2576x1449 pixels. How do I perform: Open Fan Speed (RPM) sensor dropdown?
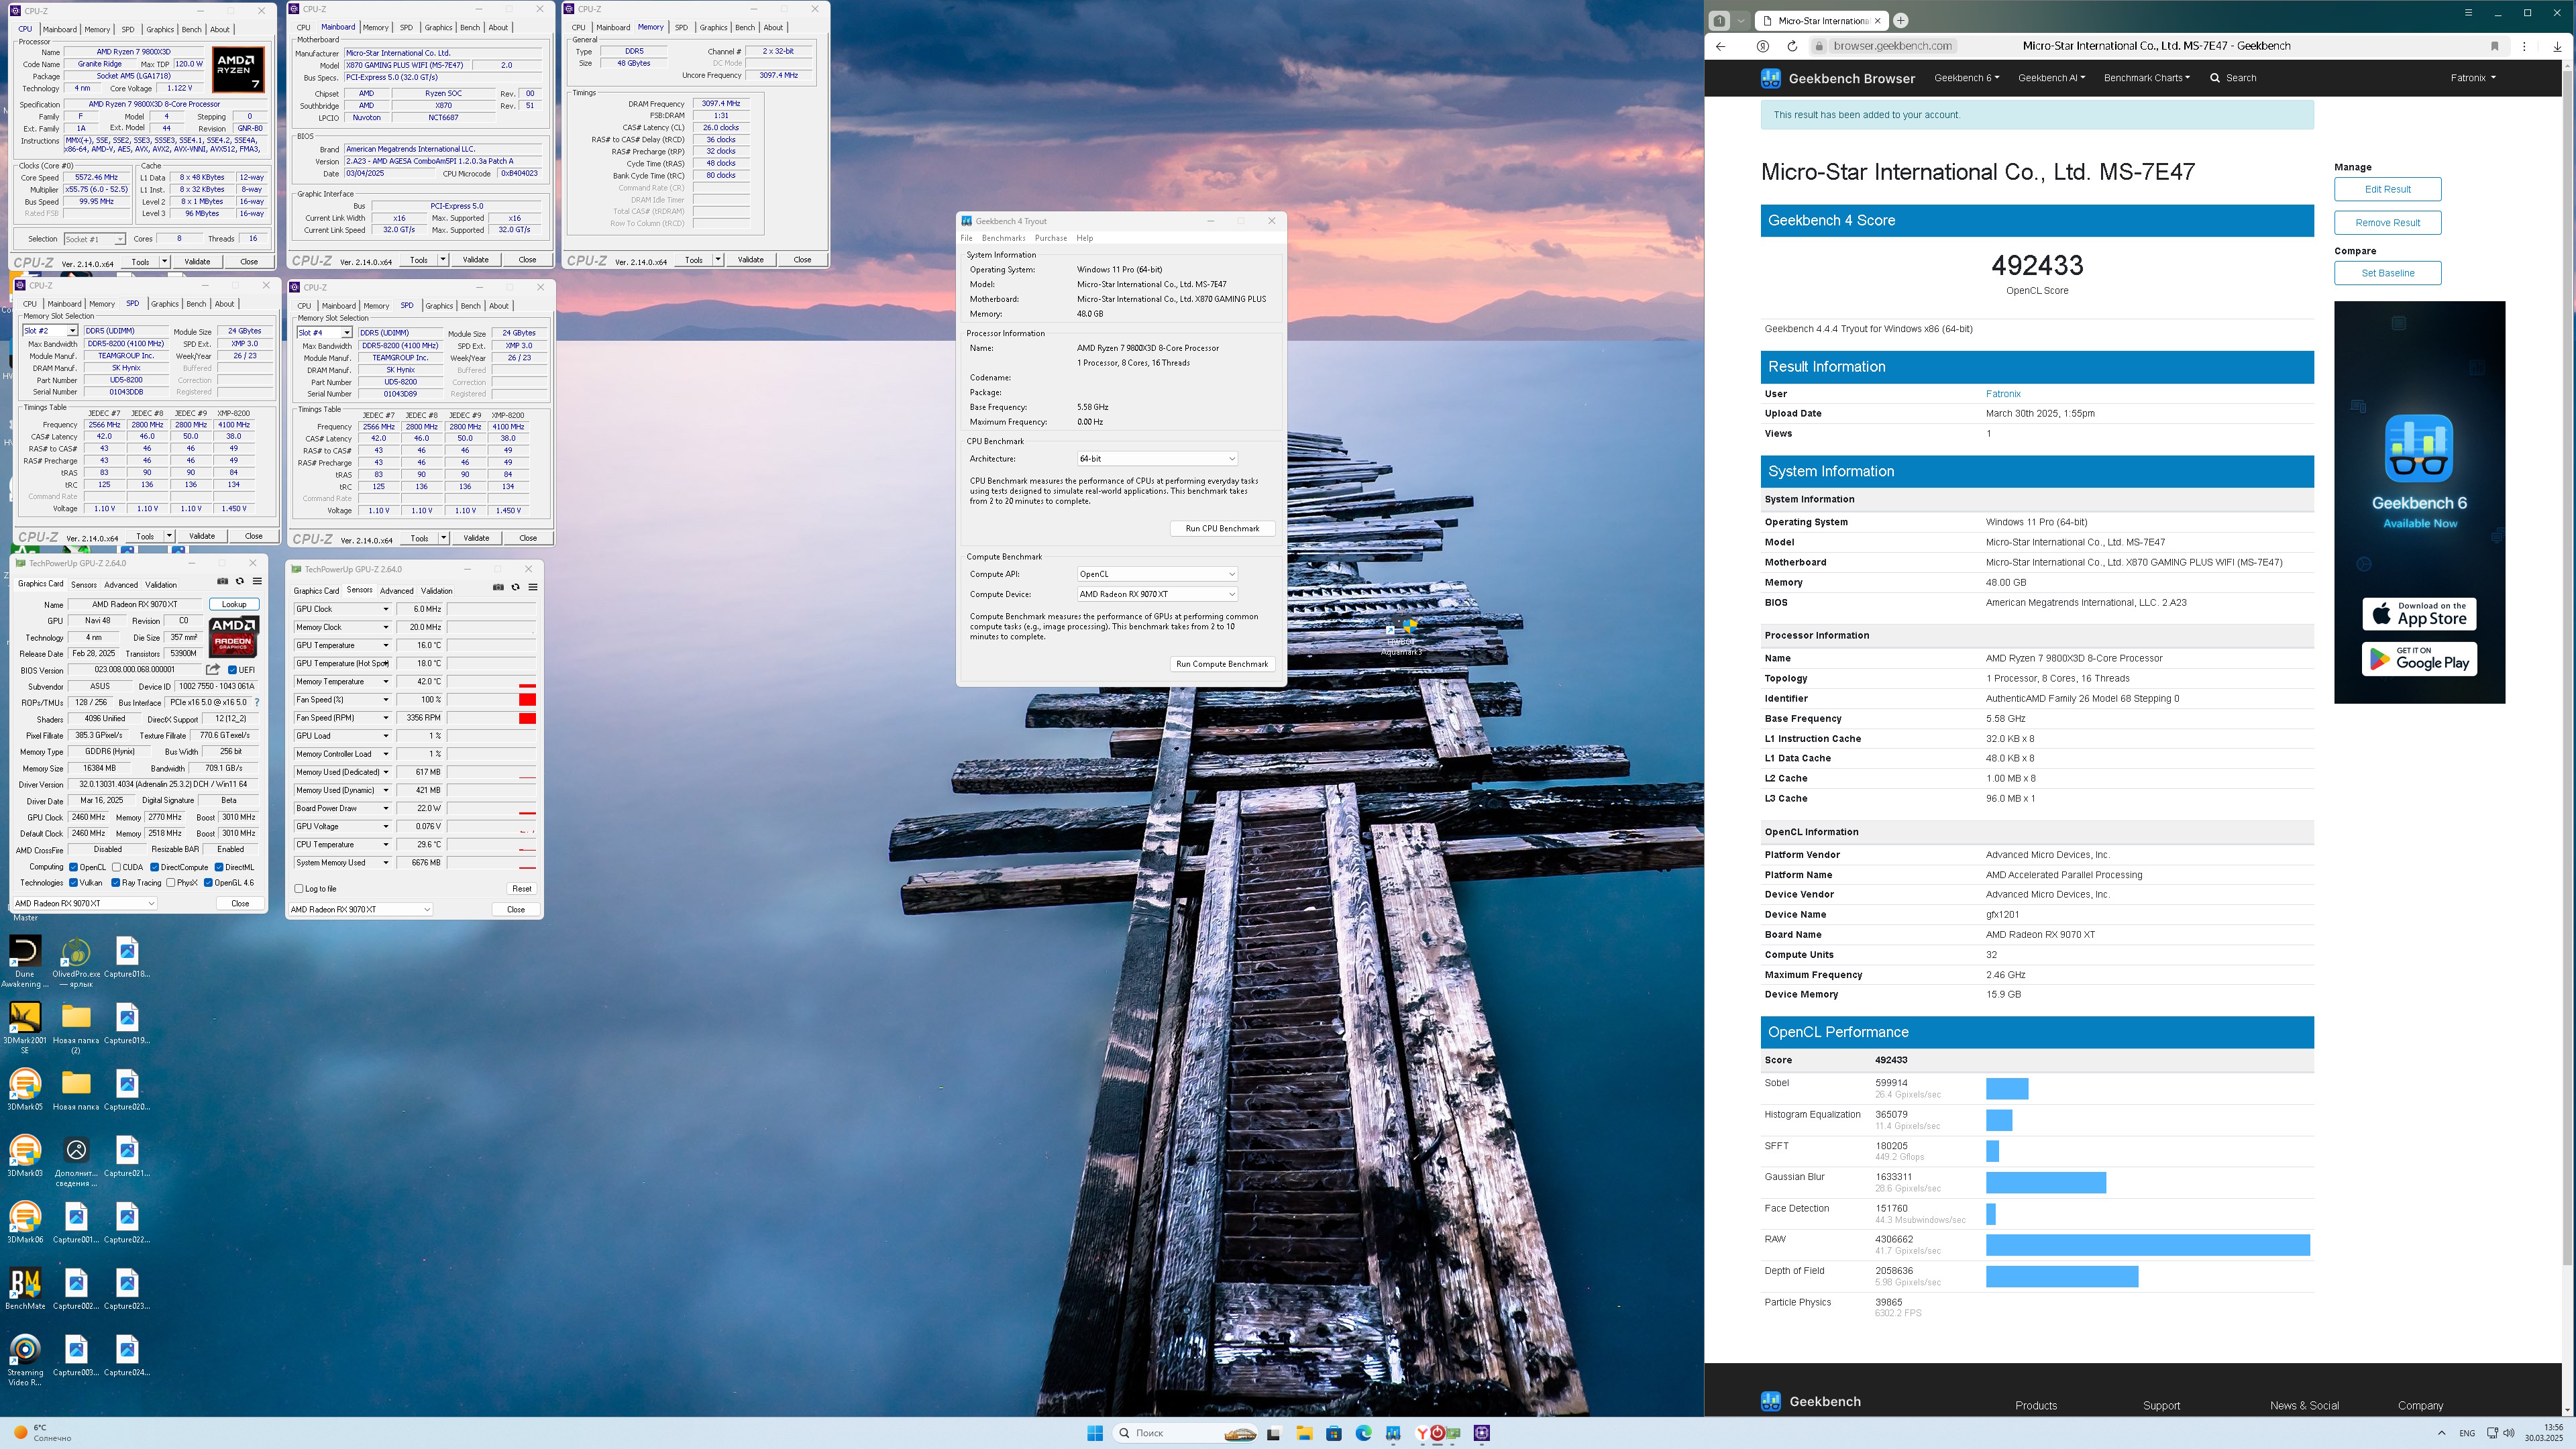click(x=386, y=718)
